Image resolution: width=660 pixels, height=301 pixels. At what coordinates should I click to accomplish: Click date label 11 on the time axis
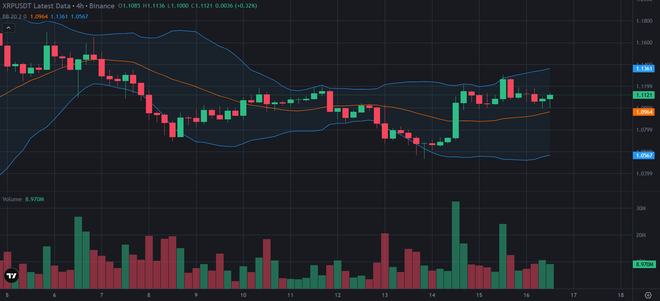click(x=290, y=295)
